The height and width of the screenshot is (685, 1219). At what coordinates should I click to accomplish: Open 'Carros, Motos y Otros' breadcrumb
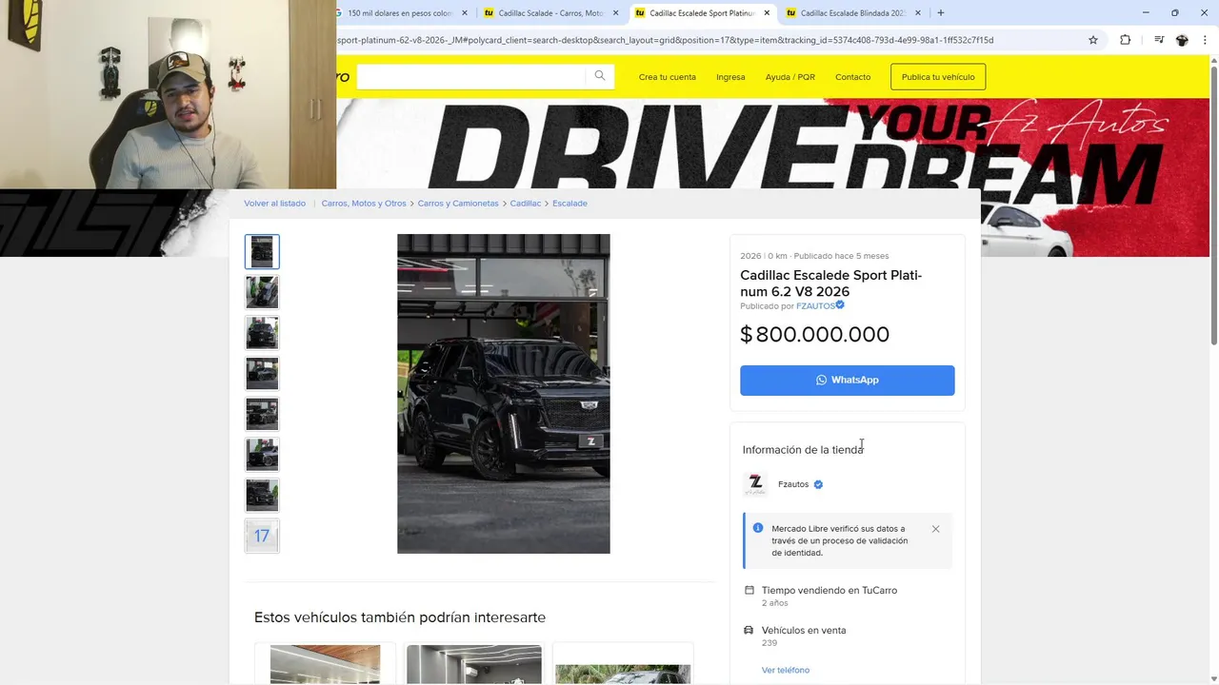pos(364,204)
